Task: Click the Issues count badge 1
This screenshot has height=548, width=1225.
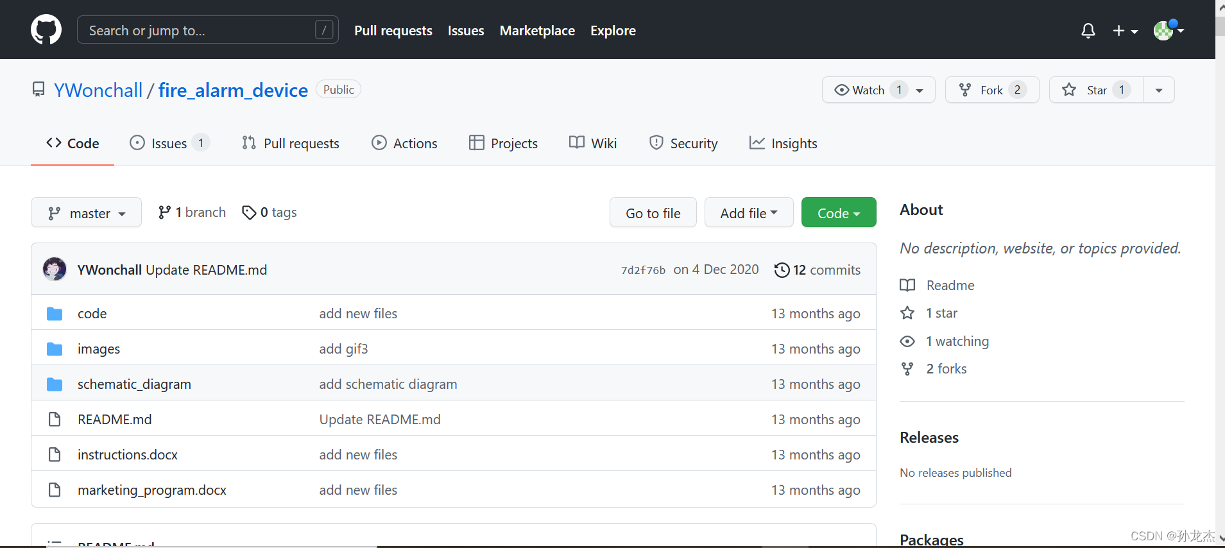Action: coord(201,143)
